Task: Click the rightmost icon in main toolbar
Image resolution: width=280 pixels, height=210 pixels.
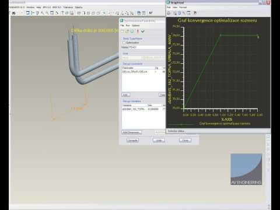Action: pos(150,13)
